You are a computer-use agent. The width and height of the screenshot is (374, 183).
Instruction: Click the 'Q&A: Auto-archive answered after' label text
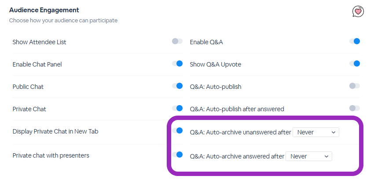click(237, 156)
